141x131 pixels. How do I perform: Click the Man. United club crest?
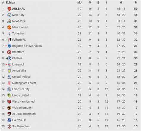9,27
